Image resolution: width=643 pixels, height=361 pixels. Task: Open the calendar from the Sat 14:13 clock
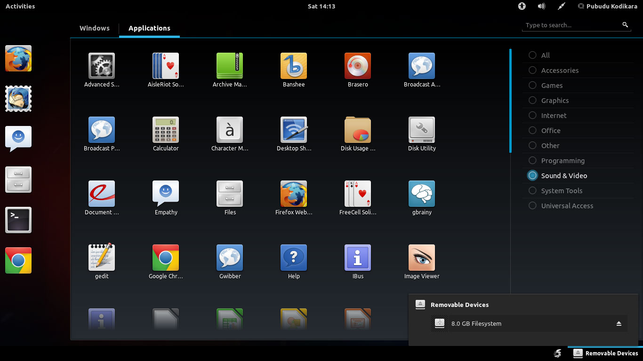[321, 6]
